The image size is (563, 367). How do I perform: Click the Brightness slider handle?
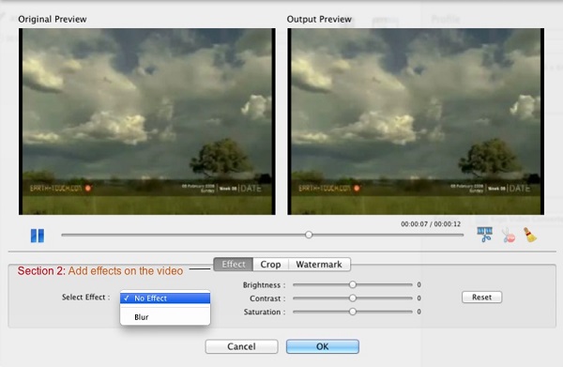(x=353, y=284)
